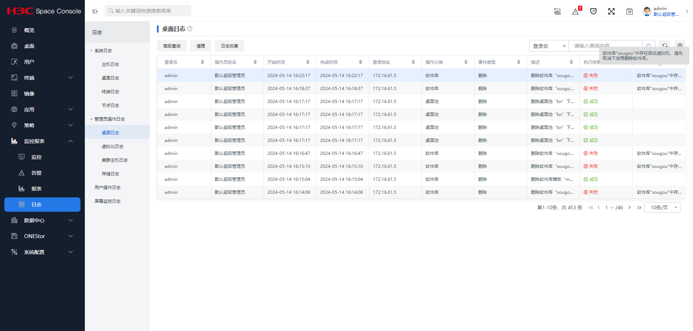Select the highlighted 日志 sidebar item
Image resolution: width=693 pixels, height=331 pixels.
(42, 205)
